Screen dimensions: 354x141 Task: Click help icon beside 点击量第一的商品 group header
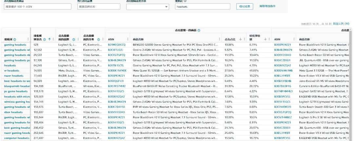tap(199, 30)
